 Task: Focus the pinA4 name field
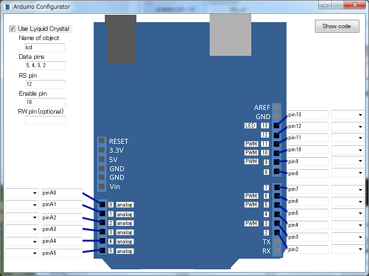click(62, 241)
